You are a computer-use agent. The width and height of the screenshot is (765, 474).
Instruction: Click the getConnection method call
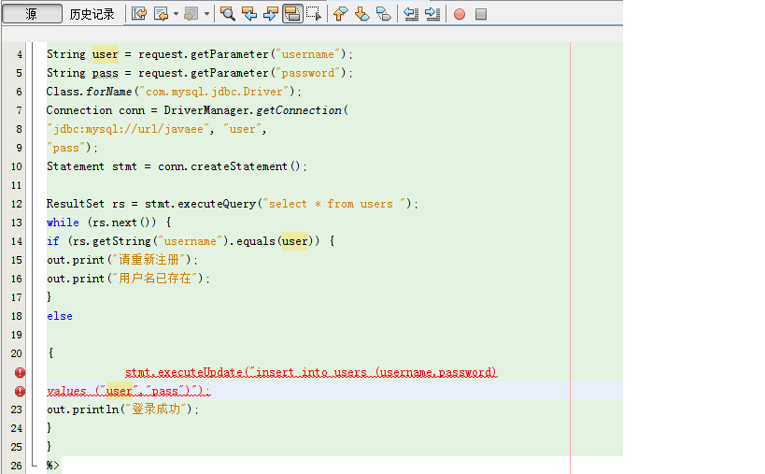[299, 110]
